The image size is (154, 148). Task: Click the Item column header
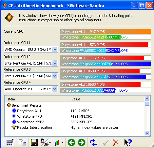[37, 99]
